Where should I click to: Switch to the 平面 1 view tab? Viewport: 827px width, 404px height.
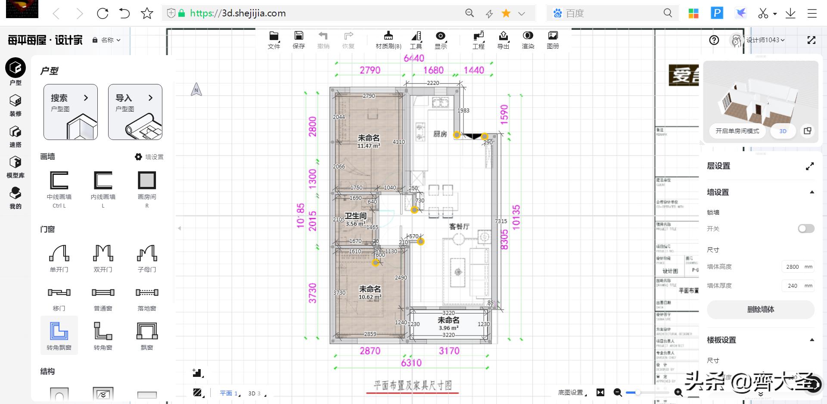point(228,393)
